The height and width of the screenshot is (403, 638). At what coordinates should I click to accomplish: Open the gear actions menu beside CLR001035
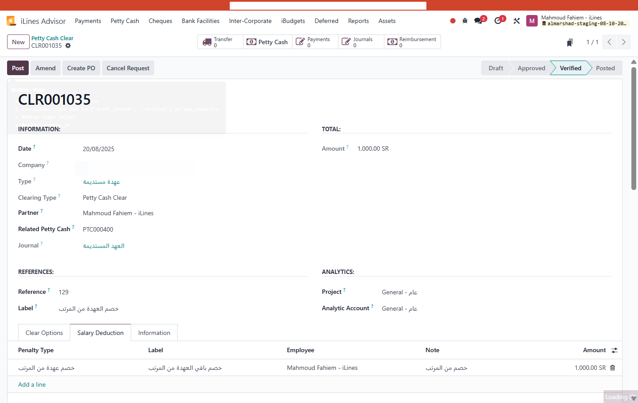pos(68,46)
